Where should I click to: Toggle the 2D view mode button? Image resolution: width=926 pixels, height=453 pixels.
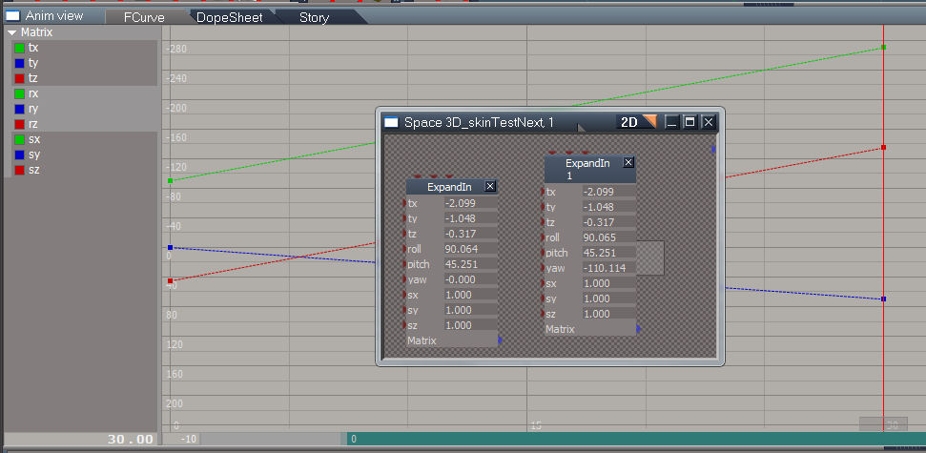[x=636, y=122]
